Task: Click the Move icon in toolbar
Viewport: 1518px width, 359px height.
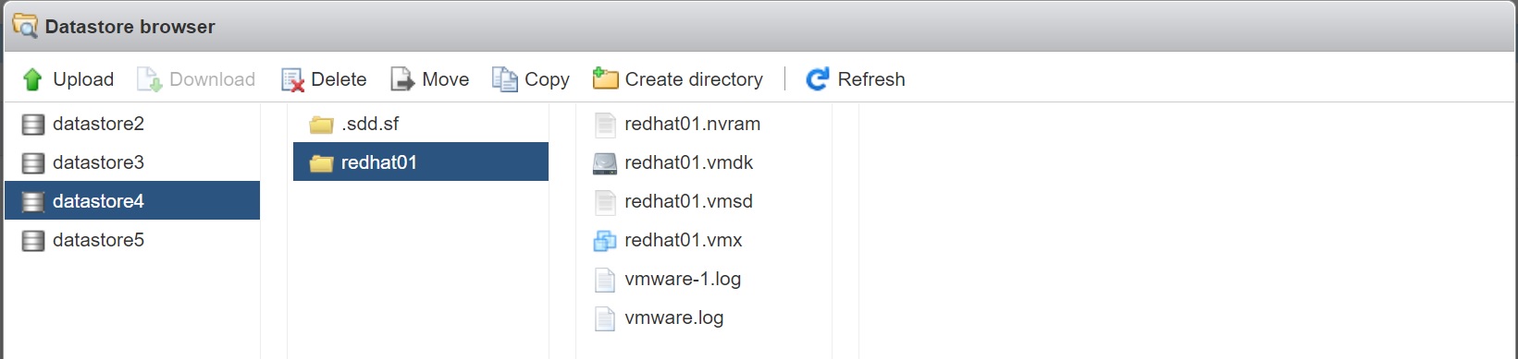Action: tap(402, 79)
